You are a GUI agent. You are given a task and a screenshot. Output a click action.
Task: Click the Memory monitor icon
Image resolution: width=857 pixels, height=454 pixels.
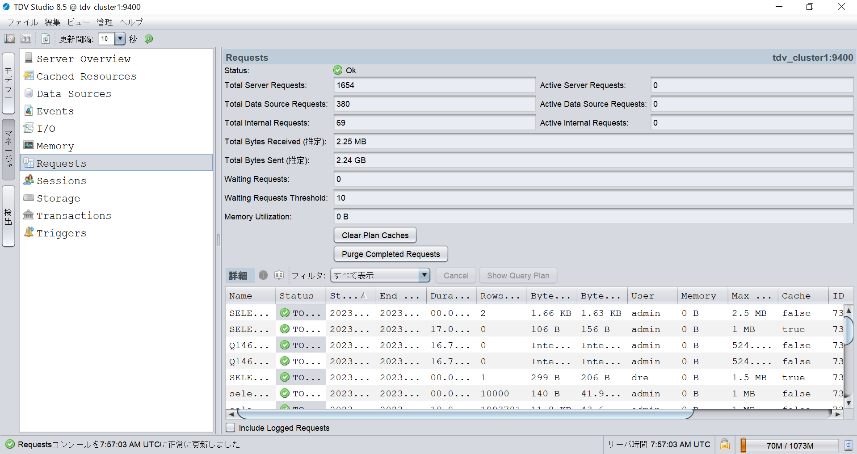pos(29,145)
